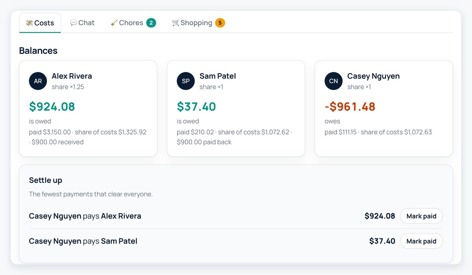Switch to the Chores tab
This screenshot has width=472, height=275.
(x=133, y=23)
